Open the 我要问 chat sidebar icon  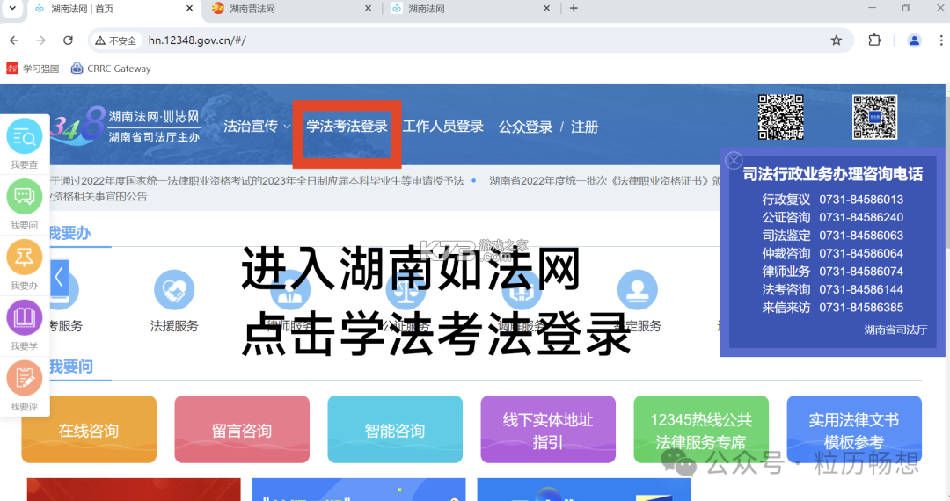(25, 197)
